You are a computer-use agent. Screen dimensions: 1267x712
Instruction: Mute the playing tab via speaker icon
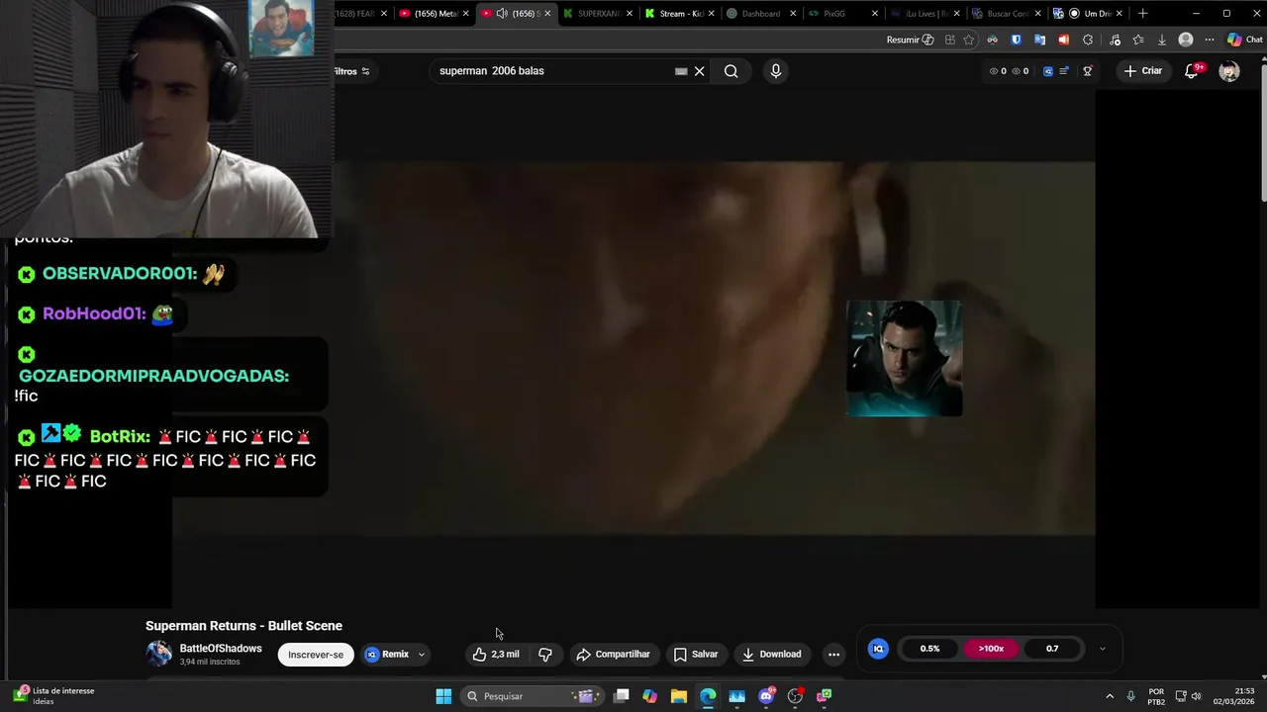pyautogui.click(x=502, y=14)
